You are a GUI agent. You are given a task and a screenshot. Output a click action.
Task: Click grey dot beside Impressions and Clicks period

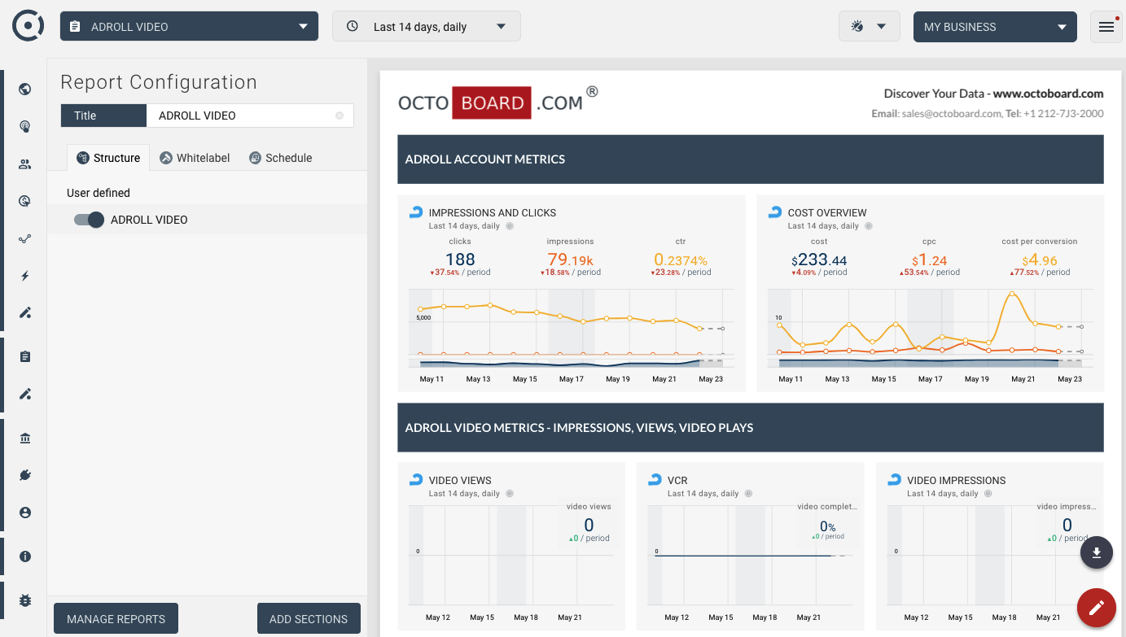510,226
